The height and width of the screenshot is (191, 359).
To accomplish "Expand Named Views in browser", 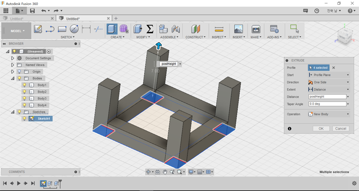I will point(13,65).
